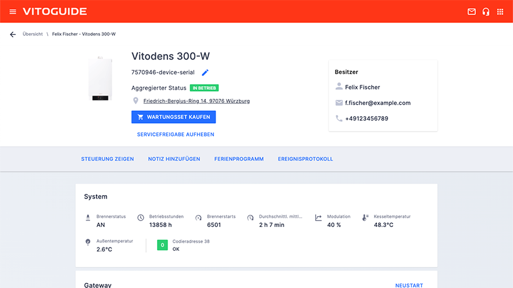
Task: Click the Betriebsstunden value 13858 h
Action: 161,225
